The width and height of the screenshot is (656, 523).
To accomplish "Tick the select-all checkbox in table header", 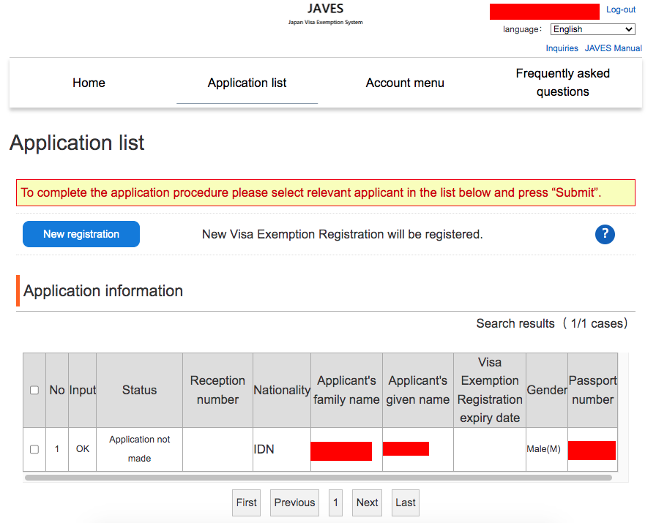I will click(34, 391).
